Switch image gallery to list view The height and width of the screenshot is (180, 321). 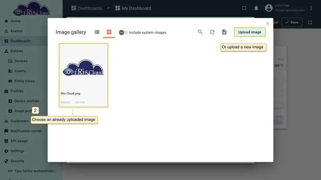[97, 32]
